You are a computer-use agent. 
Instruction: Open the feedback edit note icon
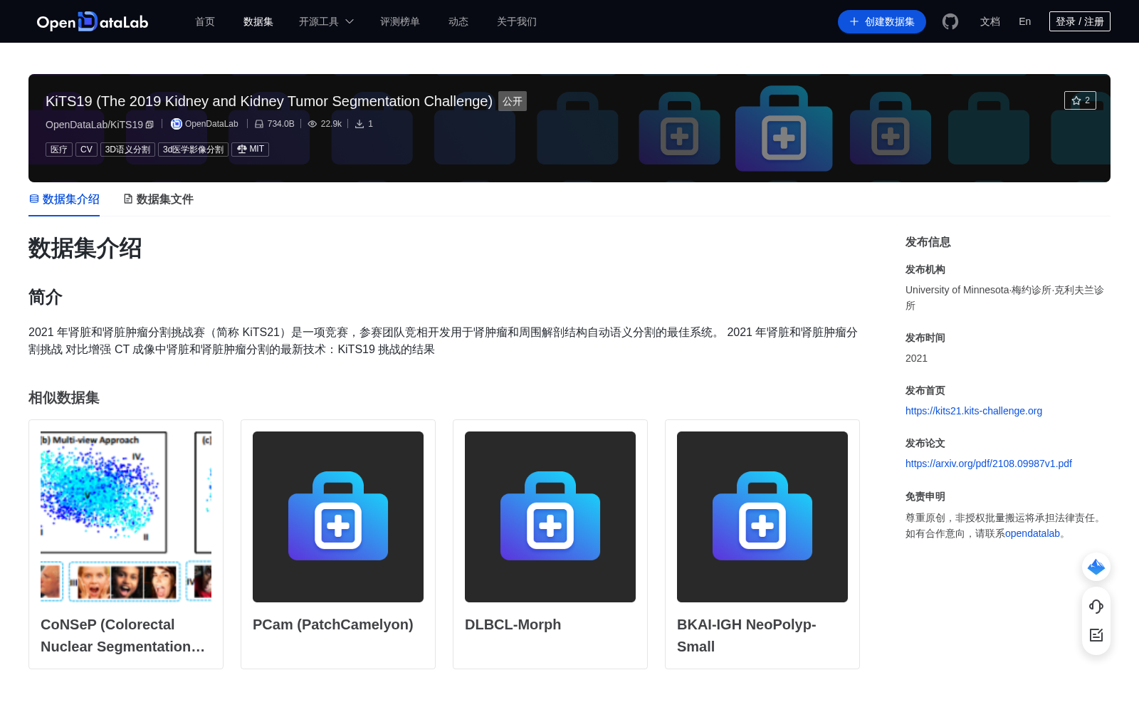[1096, 635]
